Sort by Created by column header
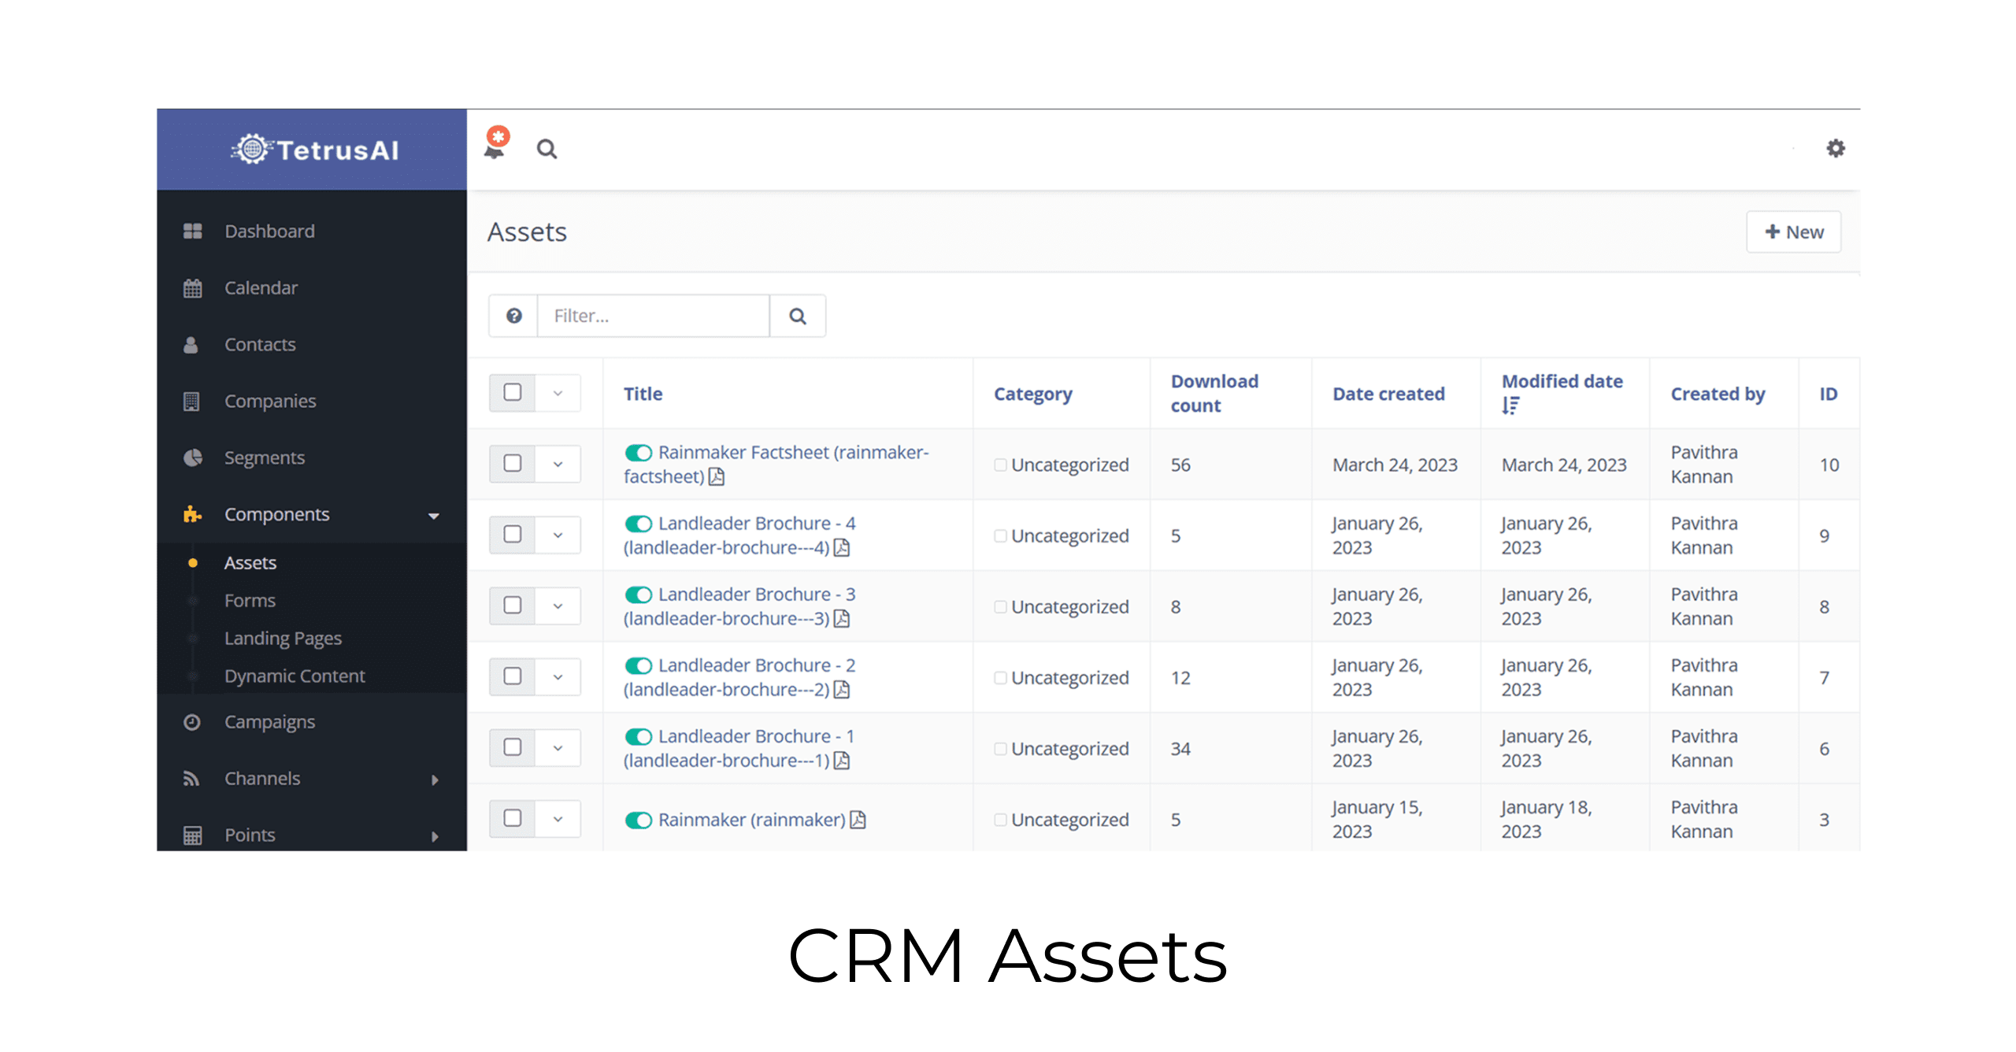This screenshot has height=1052, width=2016. tap(1718, 394)
